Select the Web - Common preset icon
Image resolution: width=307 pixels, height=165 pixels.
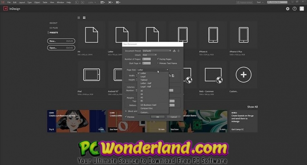pyautogui.click(x=214, y=75)
